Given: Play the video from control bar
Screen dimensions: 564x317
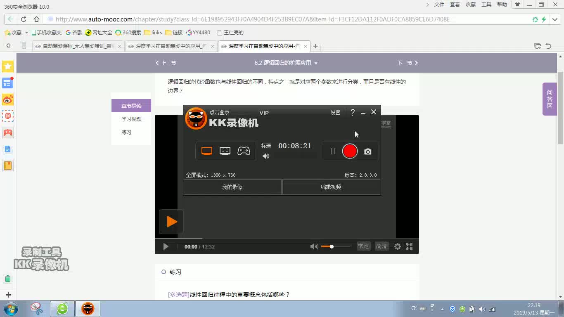Looking at the screenshot, I should [x=166, y=246].
